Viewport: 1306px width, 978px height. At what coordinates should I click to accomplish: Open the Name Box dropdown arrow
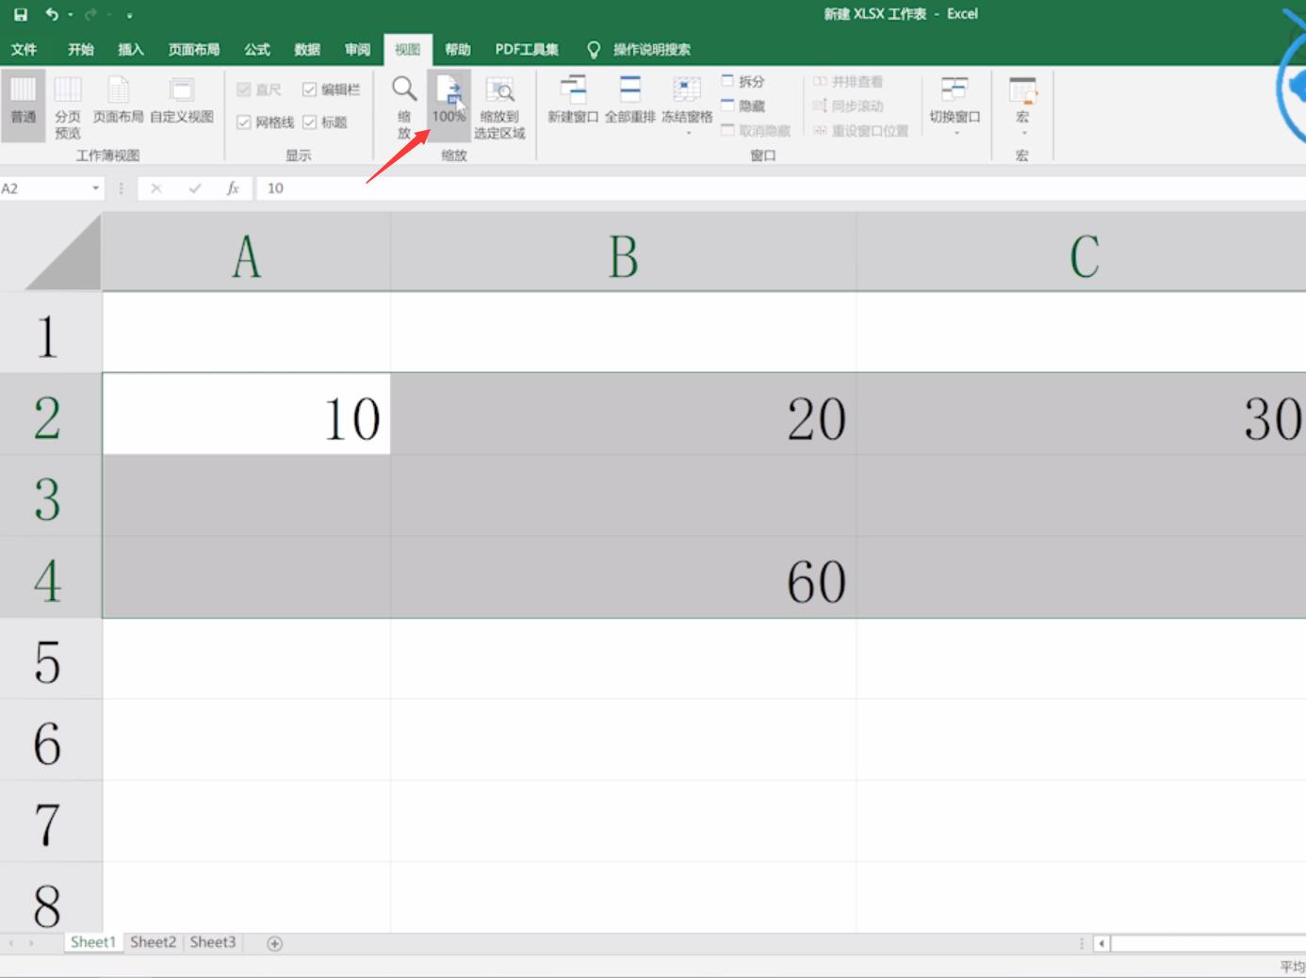(x=95, y=188)
